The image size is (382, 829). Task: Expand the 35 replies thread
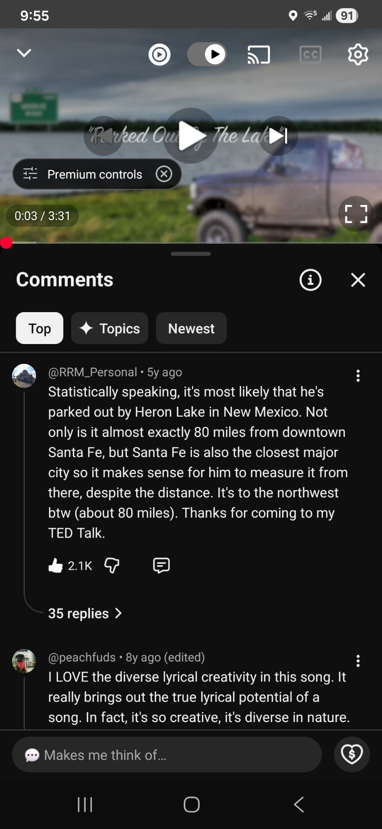point(85,613)
